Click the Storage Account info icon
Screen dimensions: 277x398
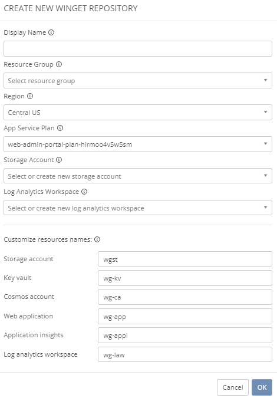[x=59, y=160]
